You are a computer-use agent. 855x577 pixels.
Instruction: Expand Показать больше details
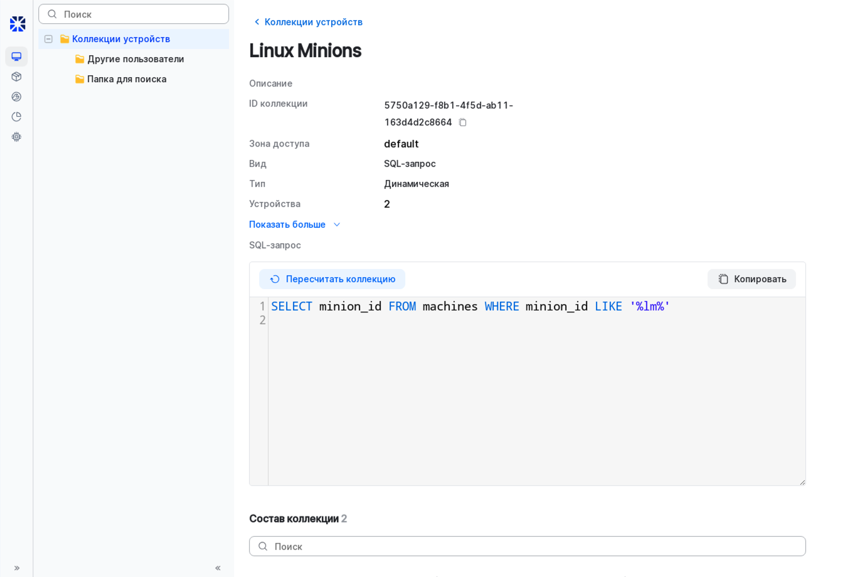point(294,225)
